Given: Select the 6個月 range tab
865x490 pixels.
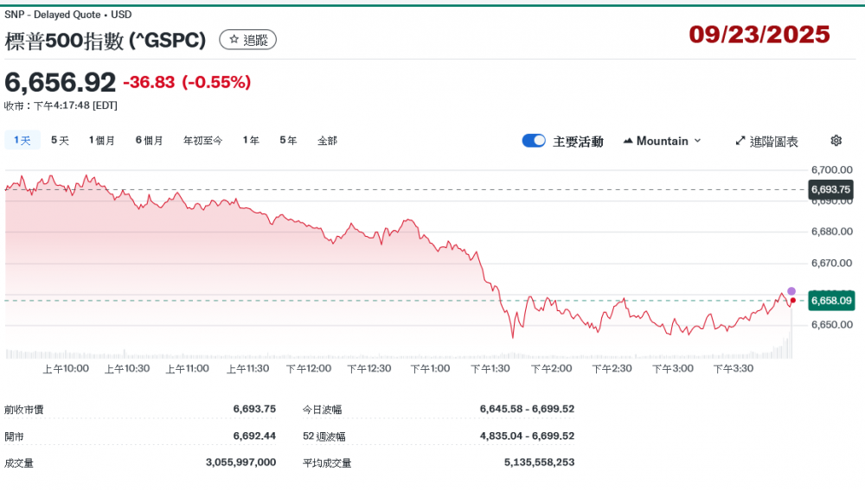Looking at the screenshot, I should click(149, 140).
